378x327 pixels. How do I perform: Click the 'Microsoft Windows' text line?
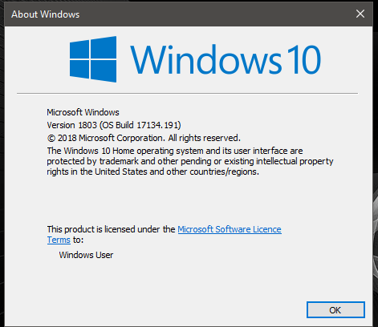tap(83, 112)
